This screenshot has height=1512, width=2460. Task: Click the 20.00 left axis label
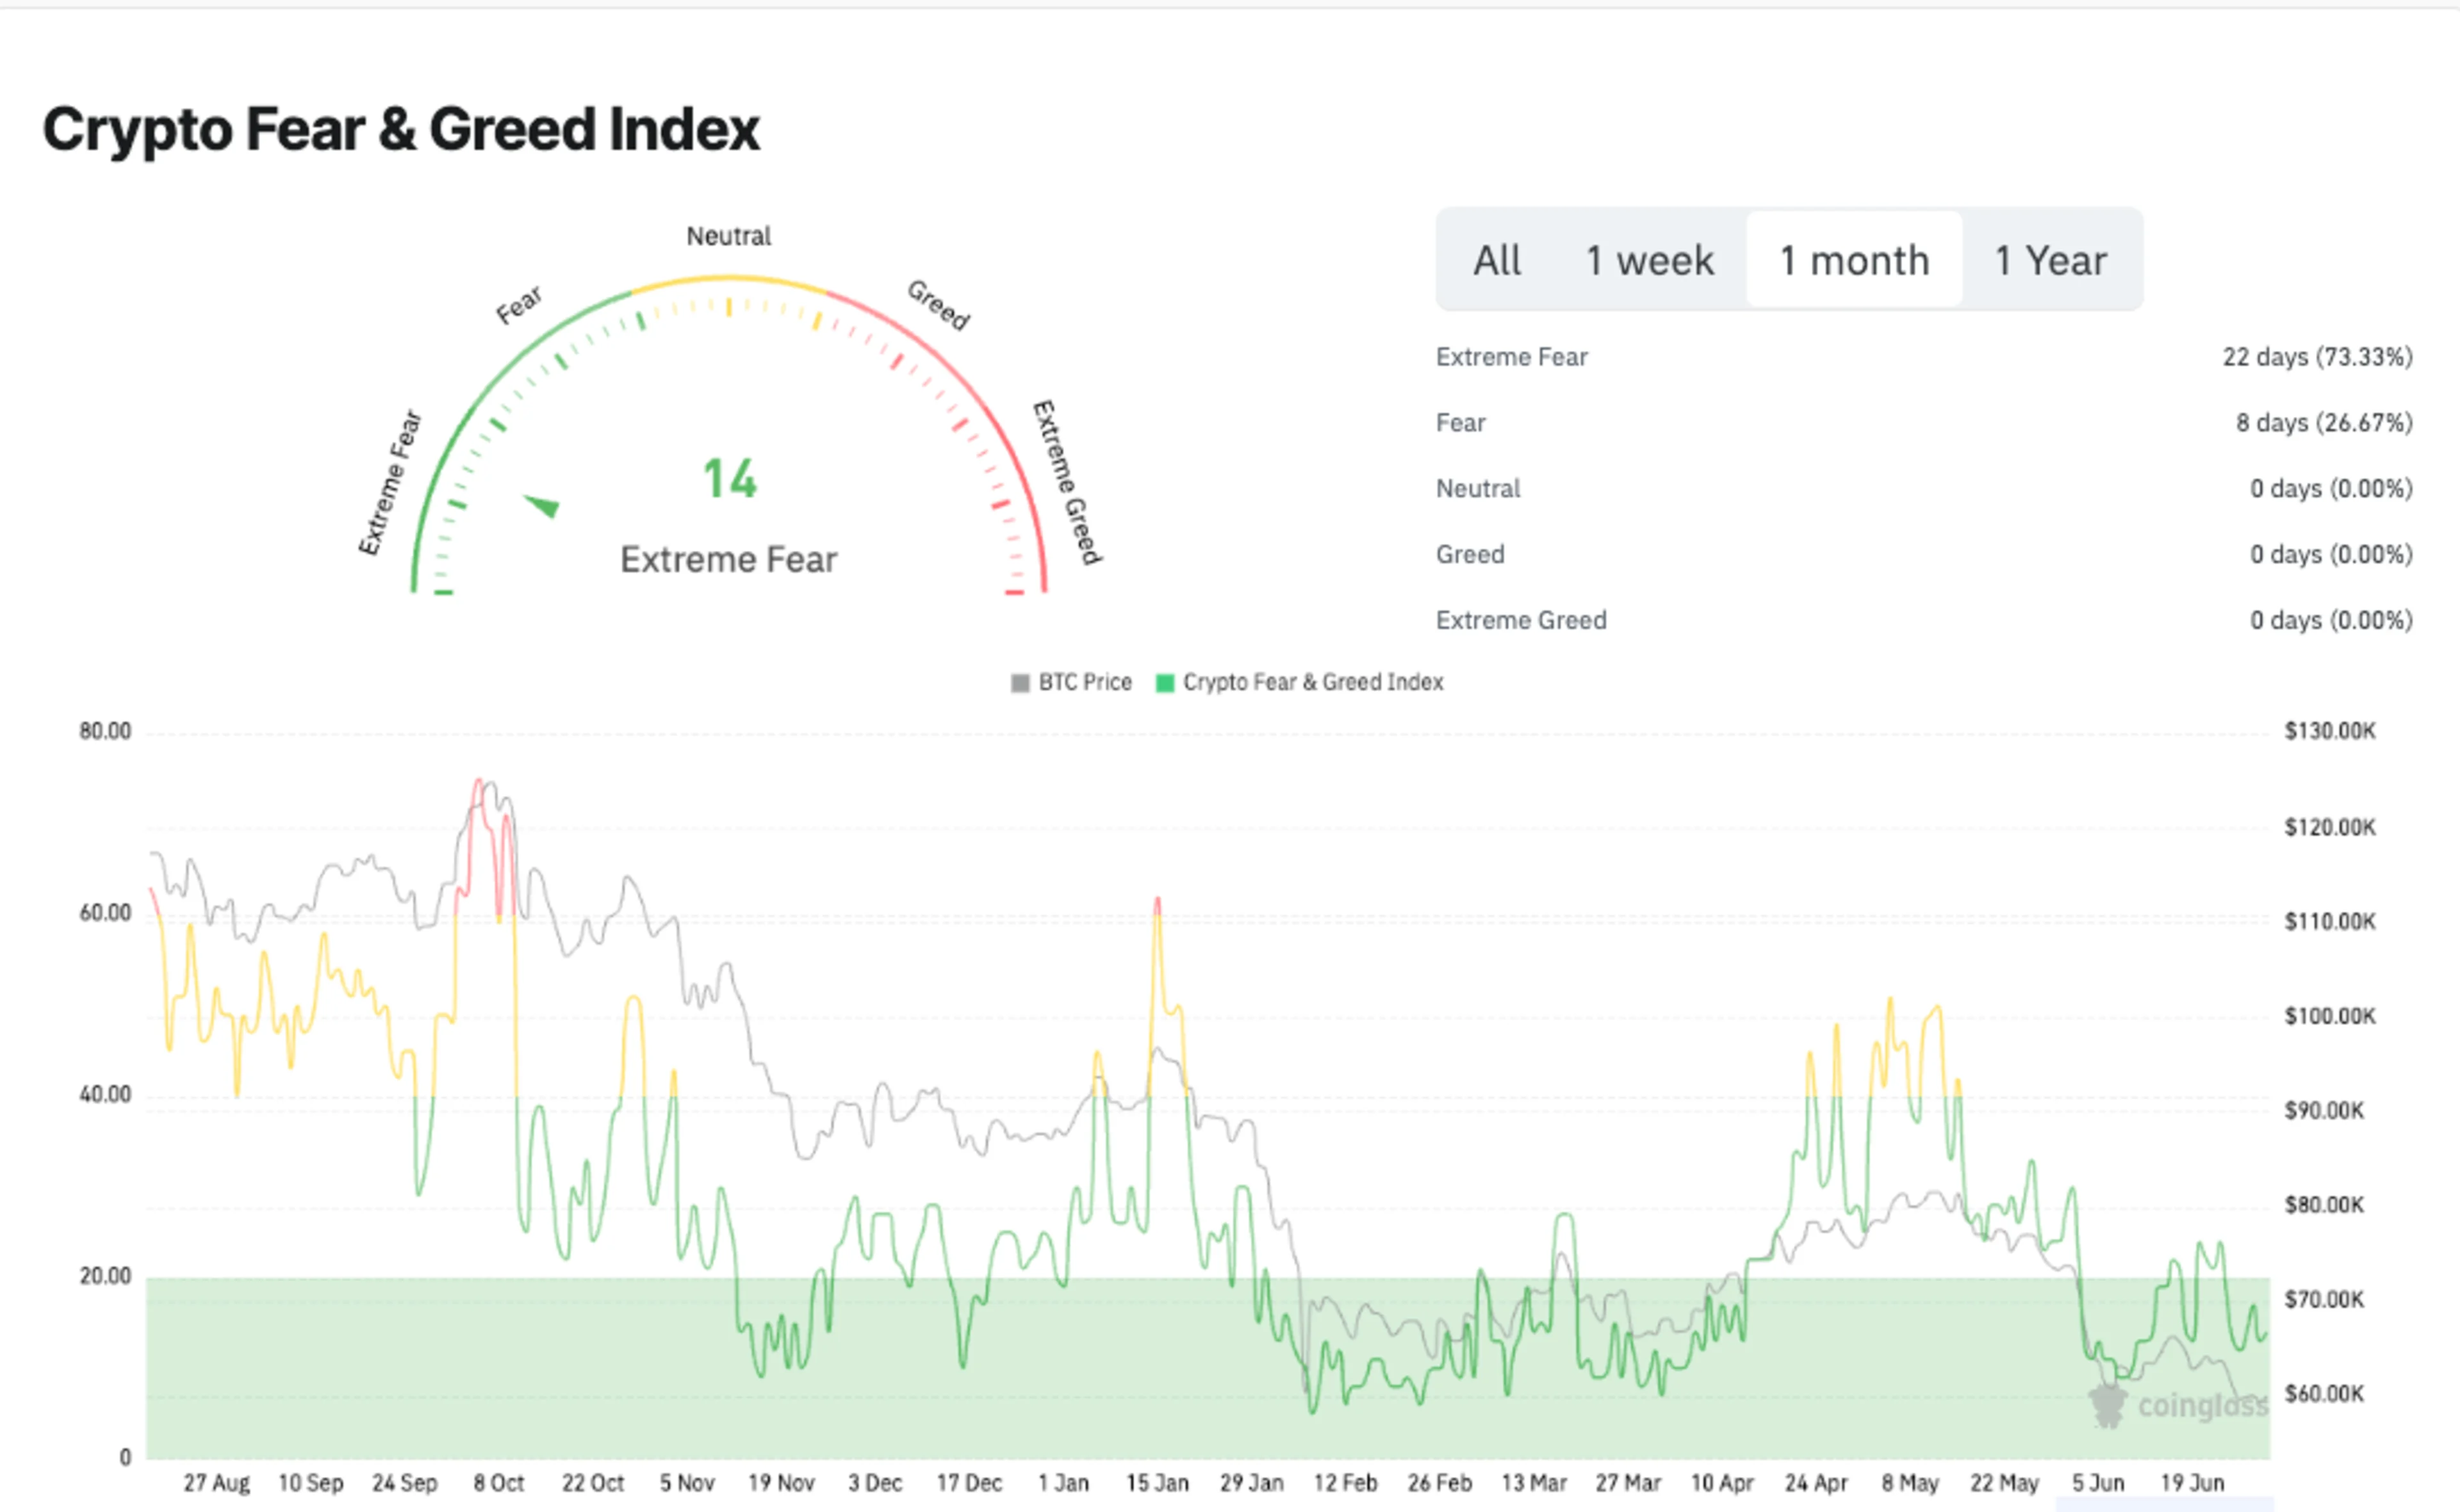pos(105,1277)
